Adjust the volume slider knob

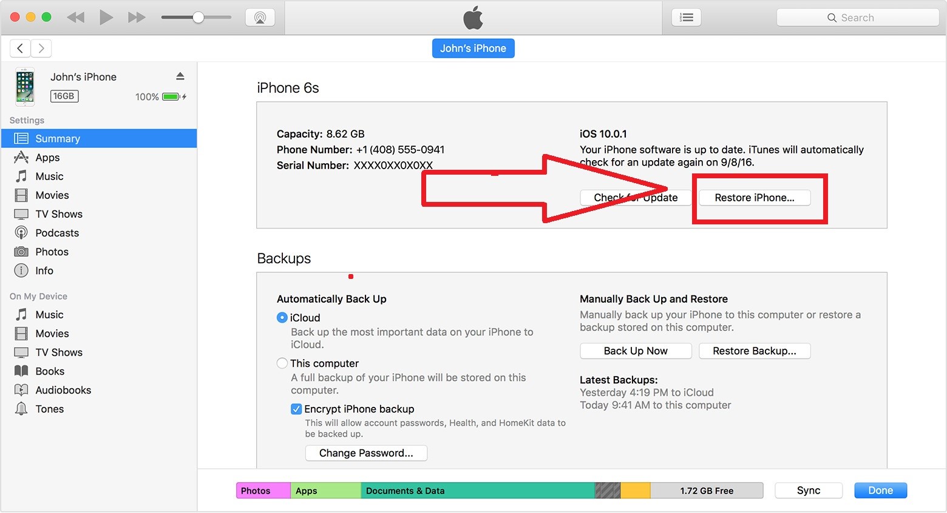[199, 18]
